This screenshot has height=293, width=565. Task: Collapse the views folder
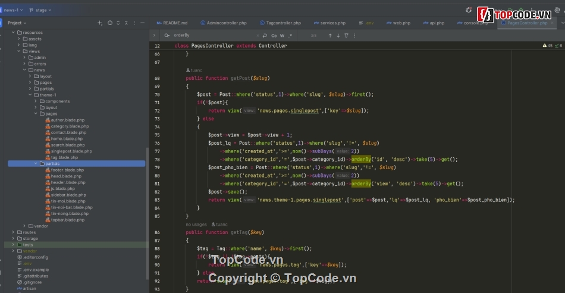coord(19,51)
